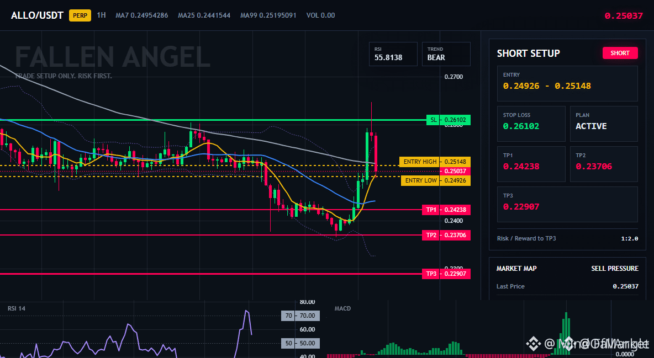Screen dimensions: 654x358
Task: Click the PLAN ACTIVE card
Action: pyautogui.click(x=604, y=124)
